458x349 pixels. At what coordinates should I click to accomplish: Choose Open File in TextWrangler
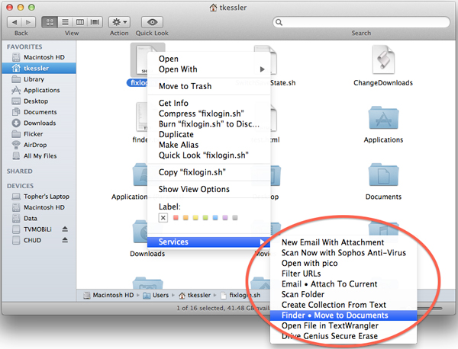click(343, 326)
